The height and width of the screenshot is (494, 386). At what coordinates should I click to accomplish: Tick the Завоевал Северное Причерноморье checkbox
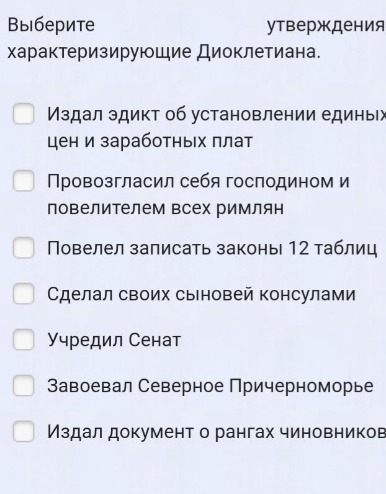24,385
